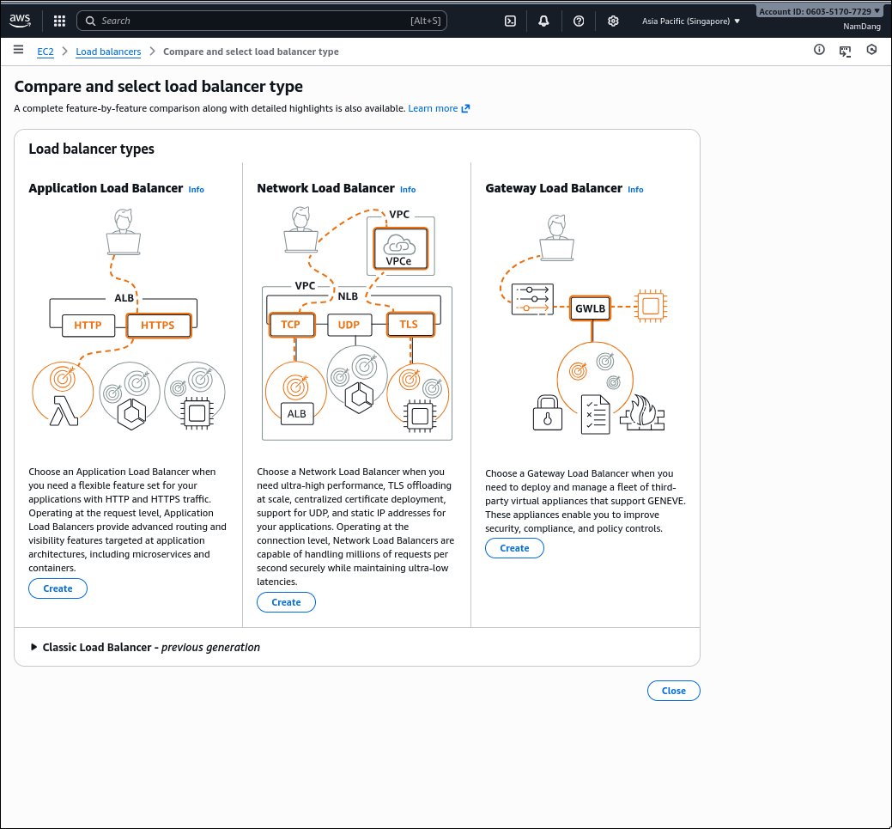The width and height of the screenshot is (892, 829).
Task: Create a Gateway Load Balancer
Action: click(514, 548)
